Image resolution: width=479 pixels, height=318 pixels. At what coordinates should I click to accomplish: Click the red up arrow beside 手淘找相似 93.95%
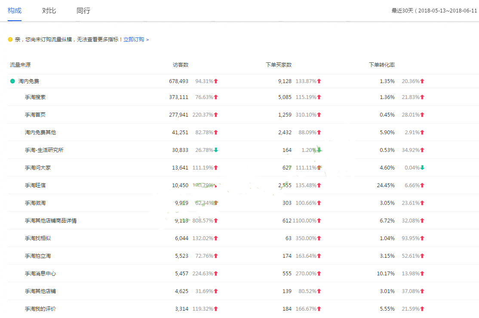(422, 238)
